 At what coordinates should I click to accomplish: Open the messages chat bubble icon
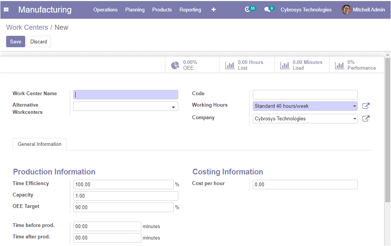pyautogui.click(x=267, y=10)
